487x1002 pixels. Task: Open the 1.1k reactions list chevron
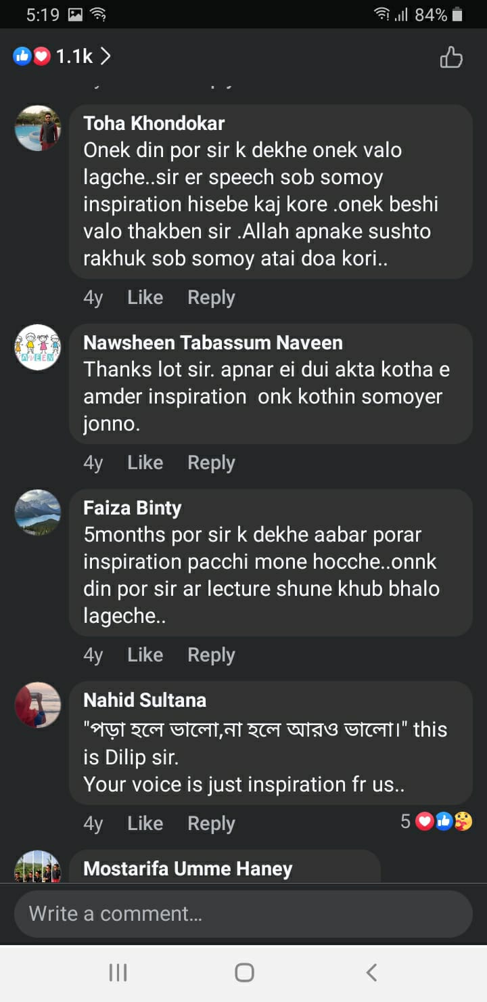pos(105,57)
